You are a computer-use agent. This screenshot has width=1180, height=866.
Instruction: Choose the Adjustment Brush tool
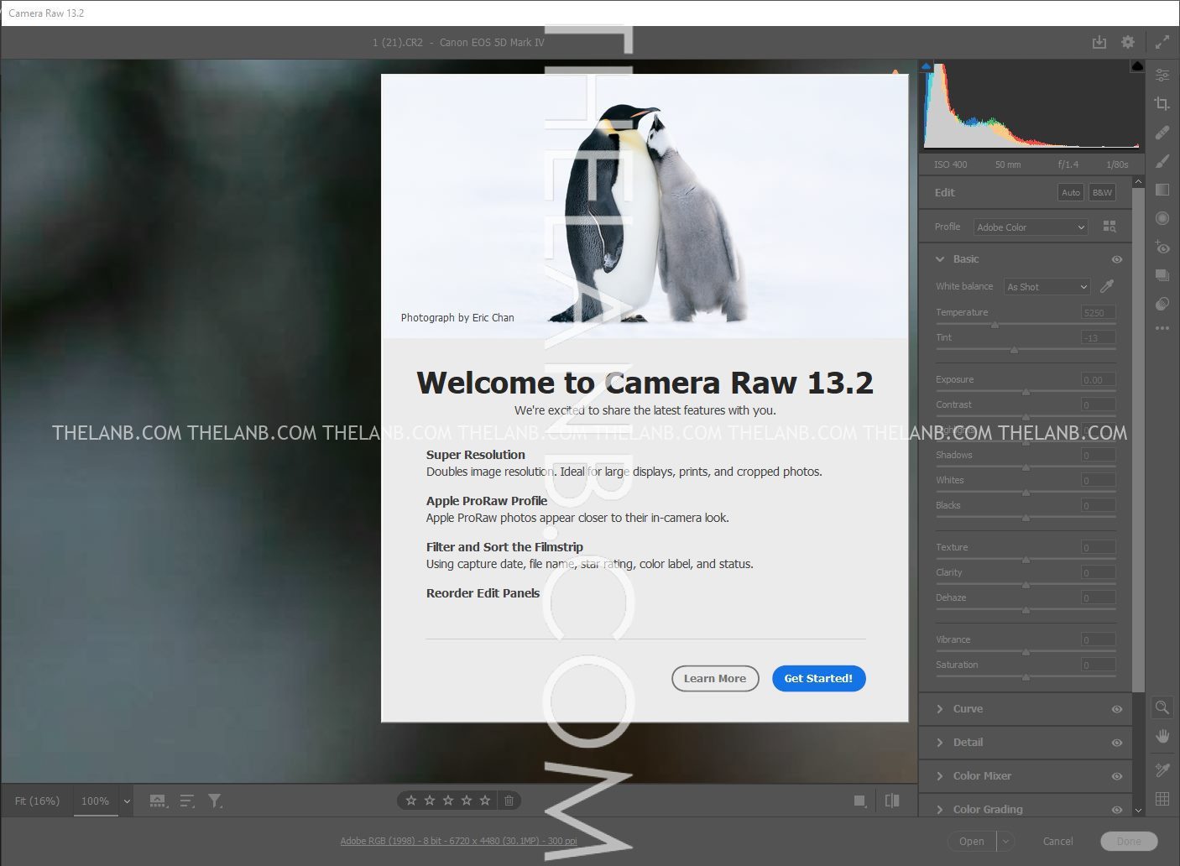(x=1162, y=161)
